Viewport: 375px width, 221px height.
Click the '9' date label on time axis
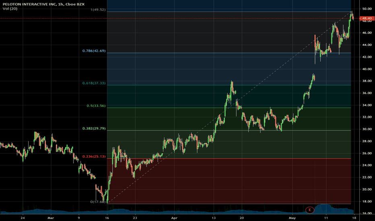pos(79,218)
